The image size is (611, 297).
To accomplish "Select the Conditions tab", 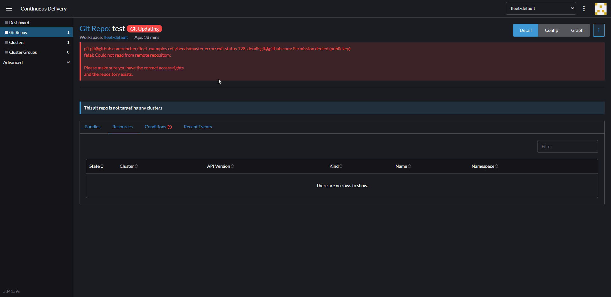I will pos(156,127).
